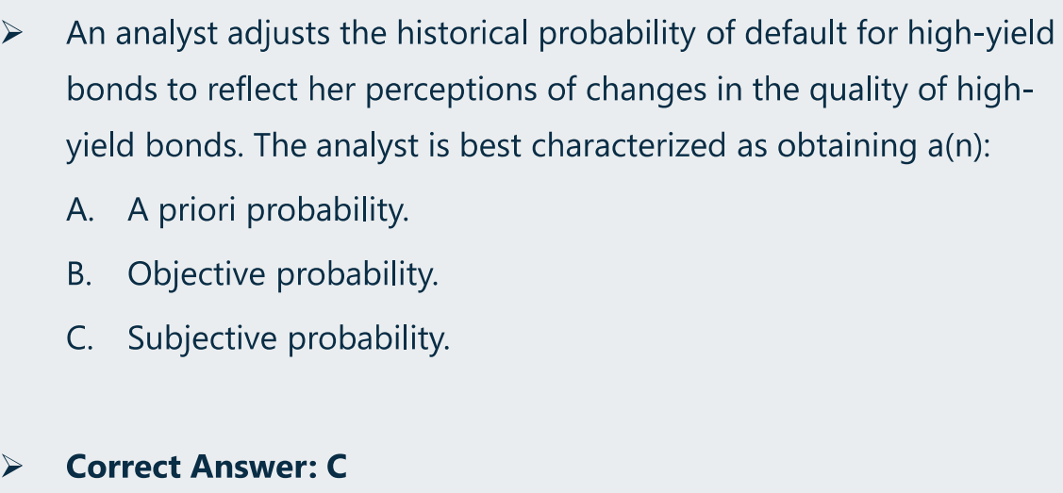Click the letter B option label
This screenshot has height=493, width=1063.
[79, 274]
